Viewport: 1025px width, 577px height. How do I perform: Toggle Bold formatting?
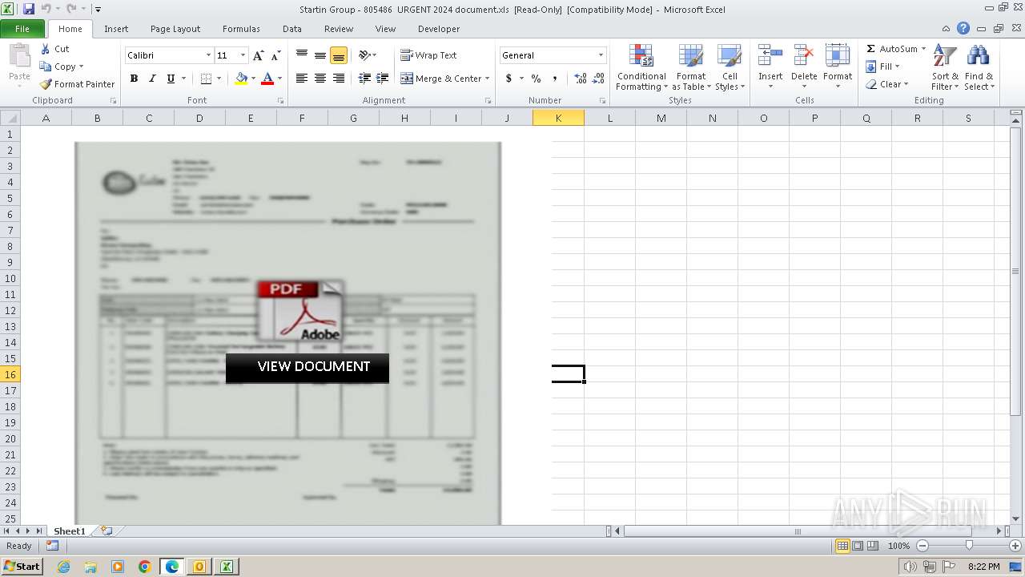pos(134,79)
